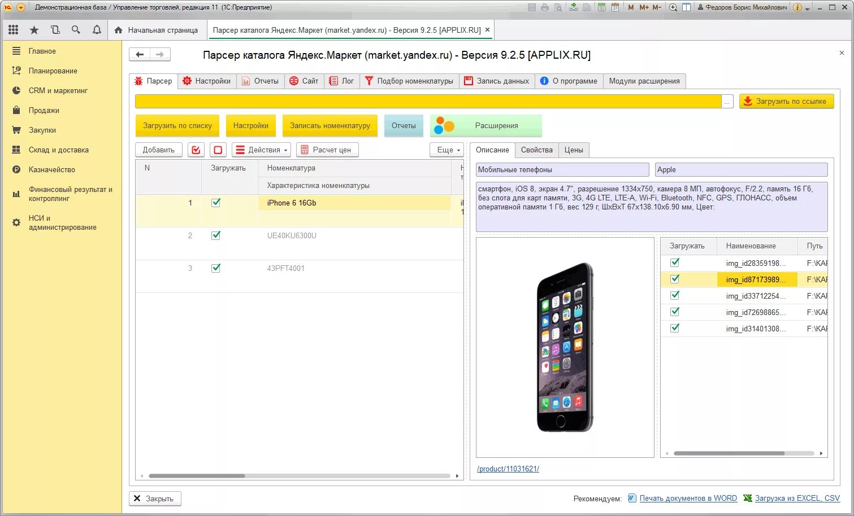This screenshot has width=854, height=516.
Task: Switch to the Сайт tab
Action: pyautogui.click(x=304, y=81)
